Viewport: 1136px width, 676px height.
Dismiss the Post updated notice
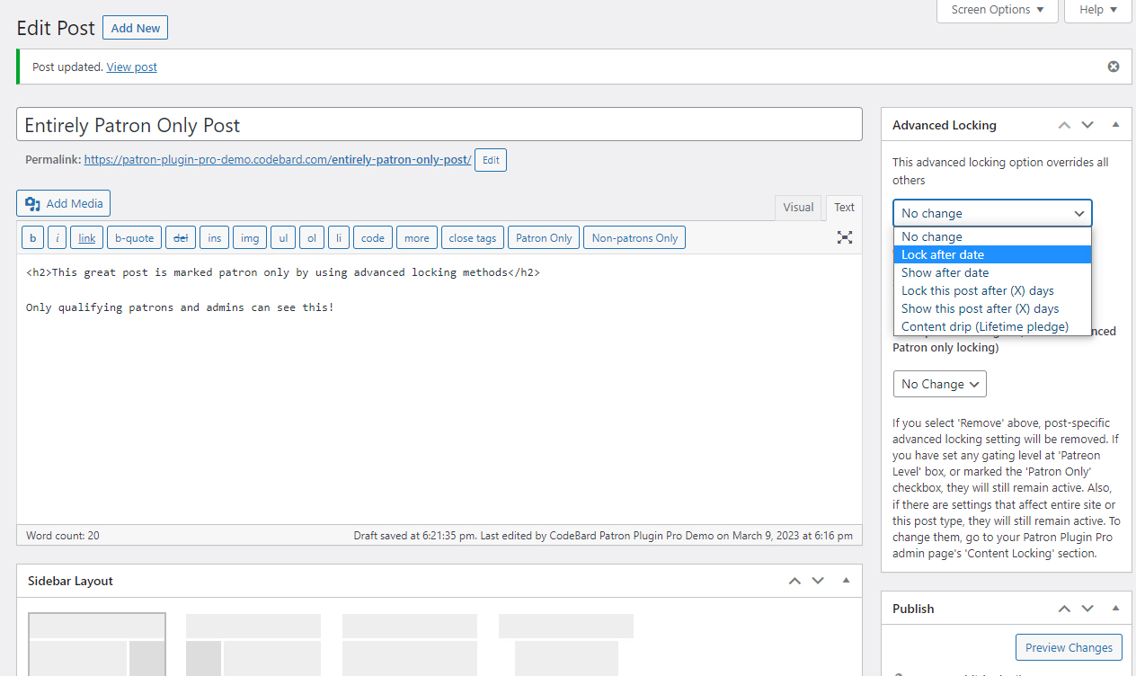tap(1114, 67)
